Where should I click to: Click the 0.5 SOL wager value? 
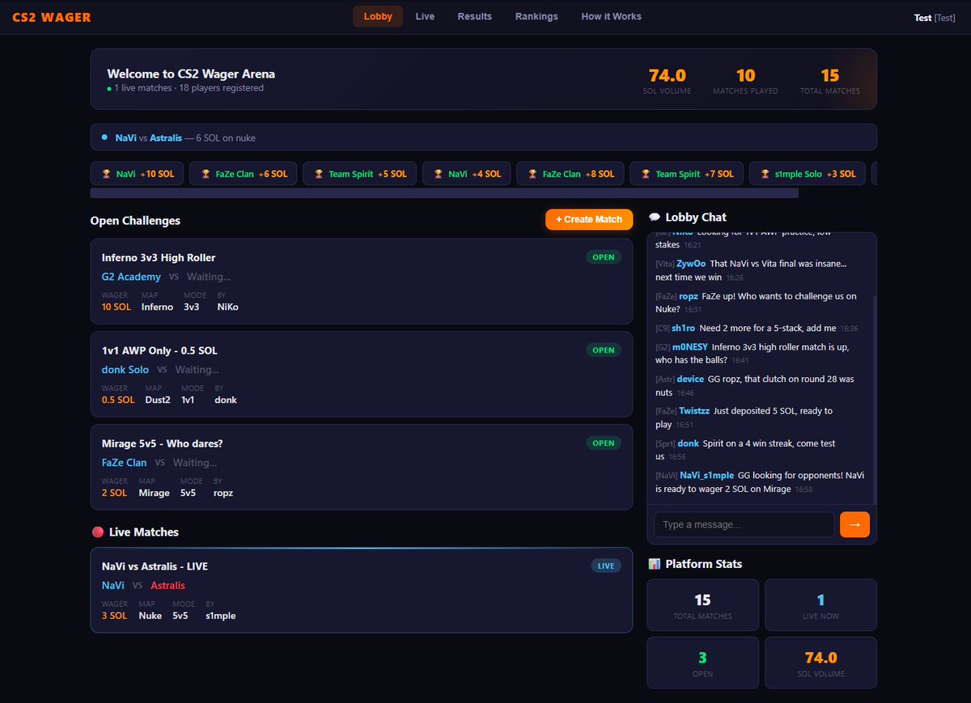click(118, 400)
